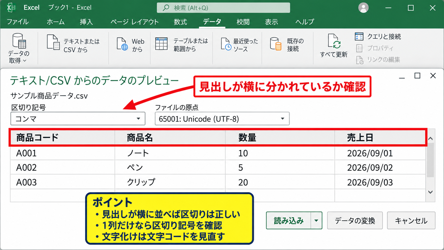This screenshot has width=444, height=250.
Task: Click preview scrollbar down arrow
Action: point(430,192)
